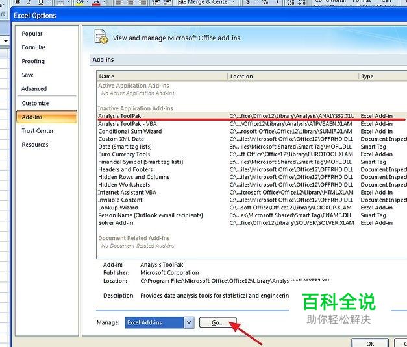
Task: Confirm with the OK button
Action: click(x=370, y=343)
